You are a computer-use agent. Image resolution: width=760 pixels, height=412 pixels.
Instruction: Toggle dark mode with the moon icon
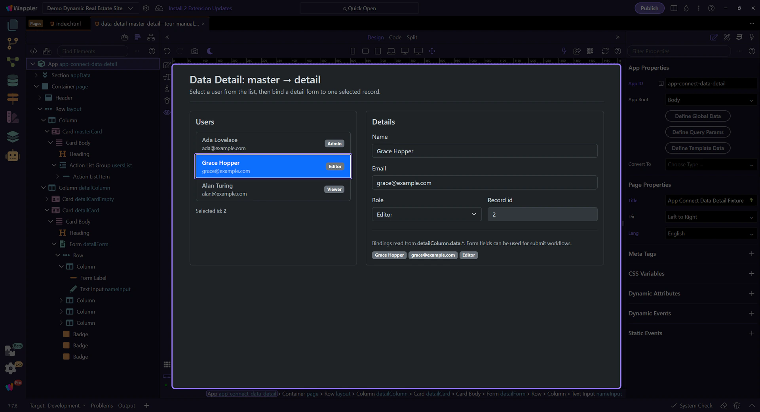[x=210, y=51]
